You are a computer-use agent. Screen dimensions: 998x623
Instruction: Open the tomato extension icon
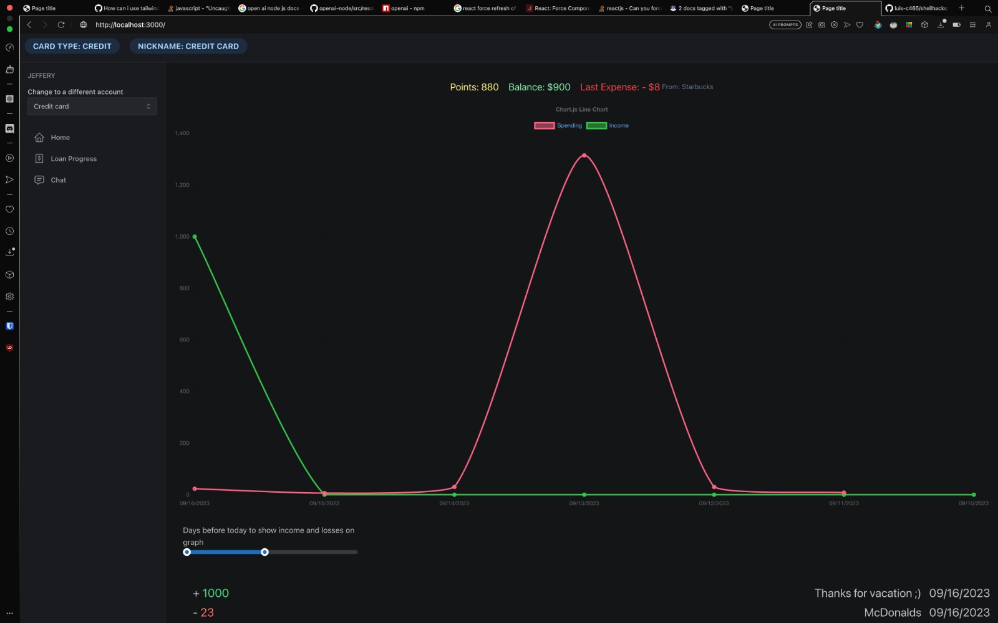tap(893, 25)
